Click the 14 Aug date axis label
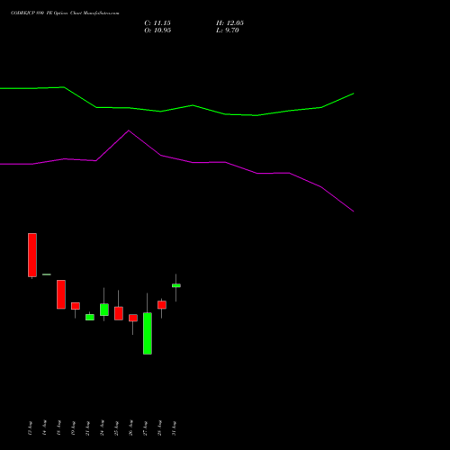Viewport: 450px width, 450px height. [x=44, y=427]
